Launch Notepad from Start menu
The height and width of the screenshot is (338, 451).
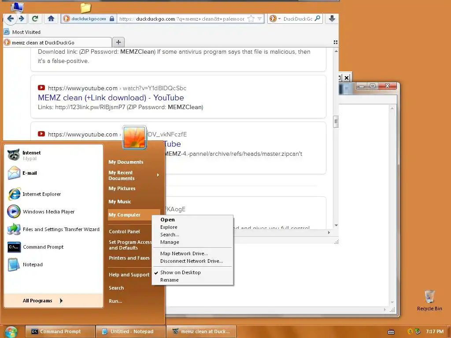[53, 265]
